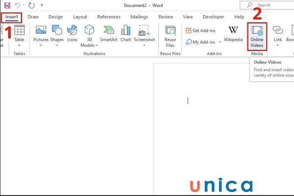Insert Pictures from ribbon
The image size is (294, 196).
tap(41, 34)
